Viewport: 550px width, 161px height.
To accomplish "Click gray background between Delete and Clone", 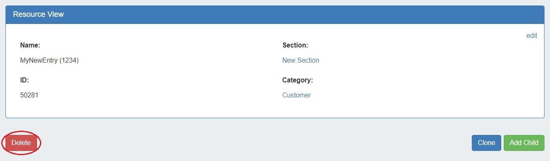I will 252,143.
